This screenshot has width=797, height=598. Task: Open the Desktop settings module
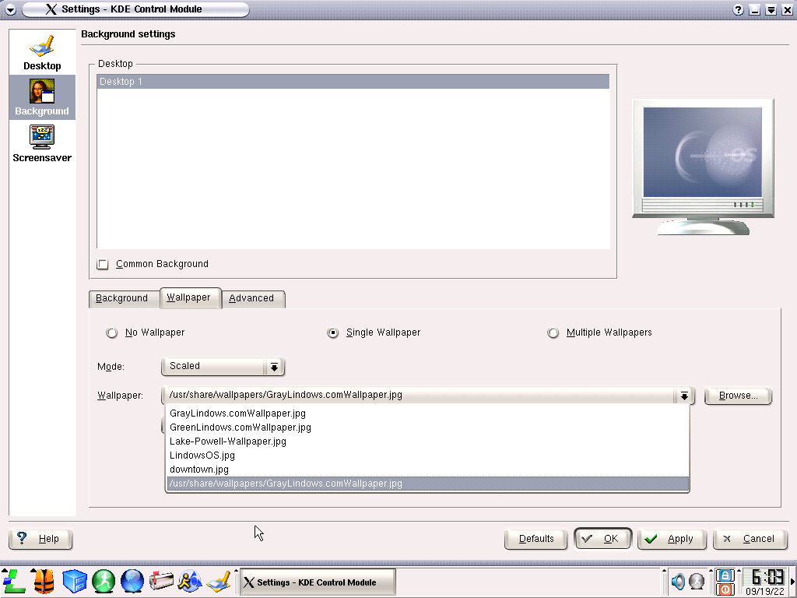point(42,52)
